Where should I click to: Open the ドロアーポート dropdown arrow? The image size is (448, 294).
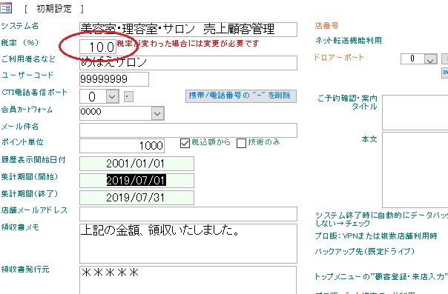click(x=431, y=59)
